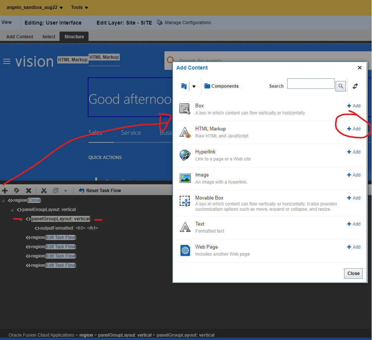Screen dimensions: 372x340
Task: Click the Manage Configurations icon
Action: coord(160,23)
